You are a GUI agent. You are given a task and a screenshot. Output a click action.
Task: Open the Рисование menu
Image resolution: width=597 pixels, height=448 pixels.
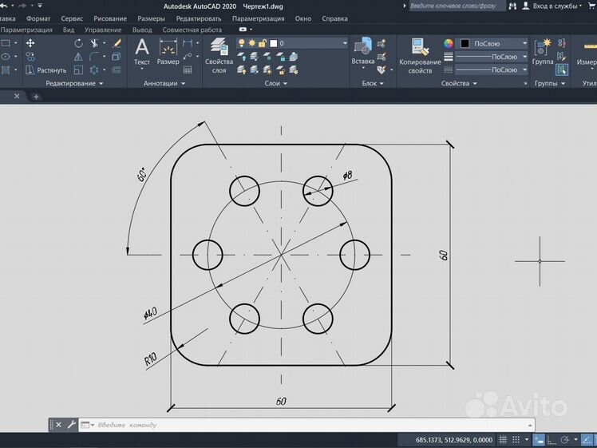(x=110, y=18)
